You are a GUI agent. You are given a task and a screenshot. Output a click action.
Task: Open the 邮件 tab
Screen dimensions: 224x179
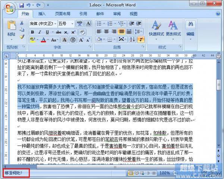point(100,14)
